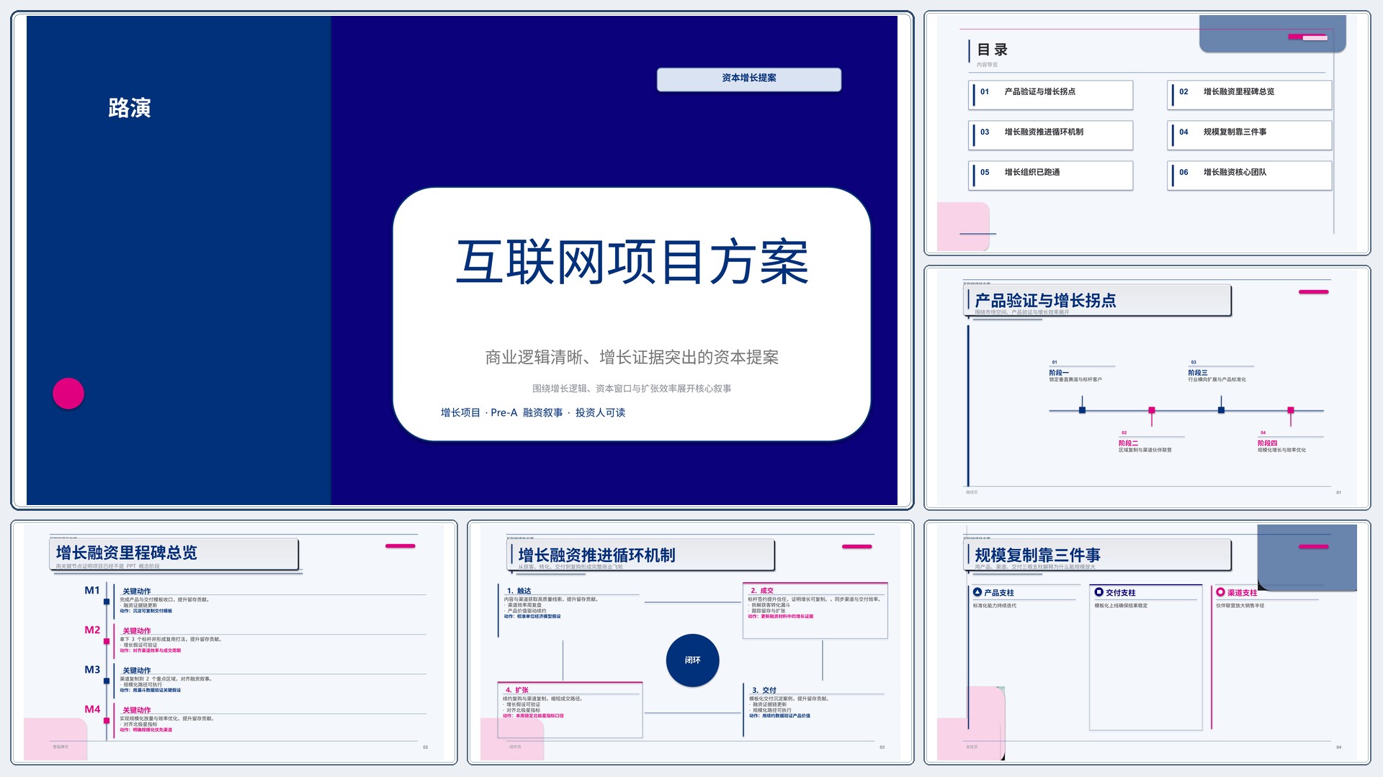Click the pink M4 milestone label
Screen dimensions: 1383x777
pyautogui.click(x=92, y=709)
